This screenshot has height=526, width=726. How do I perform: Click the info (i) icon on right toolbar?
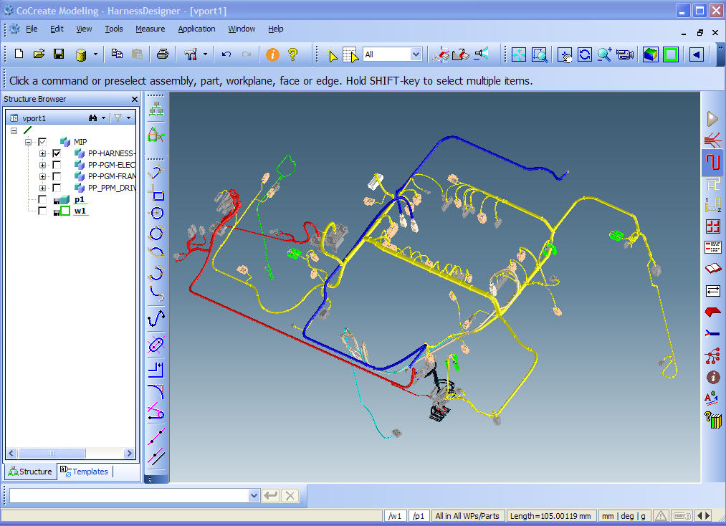point(712,376)
